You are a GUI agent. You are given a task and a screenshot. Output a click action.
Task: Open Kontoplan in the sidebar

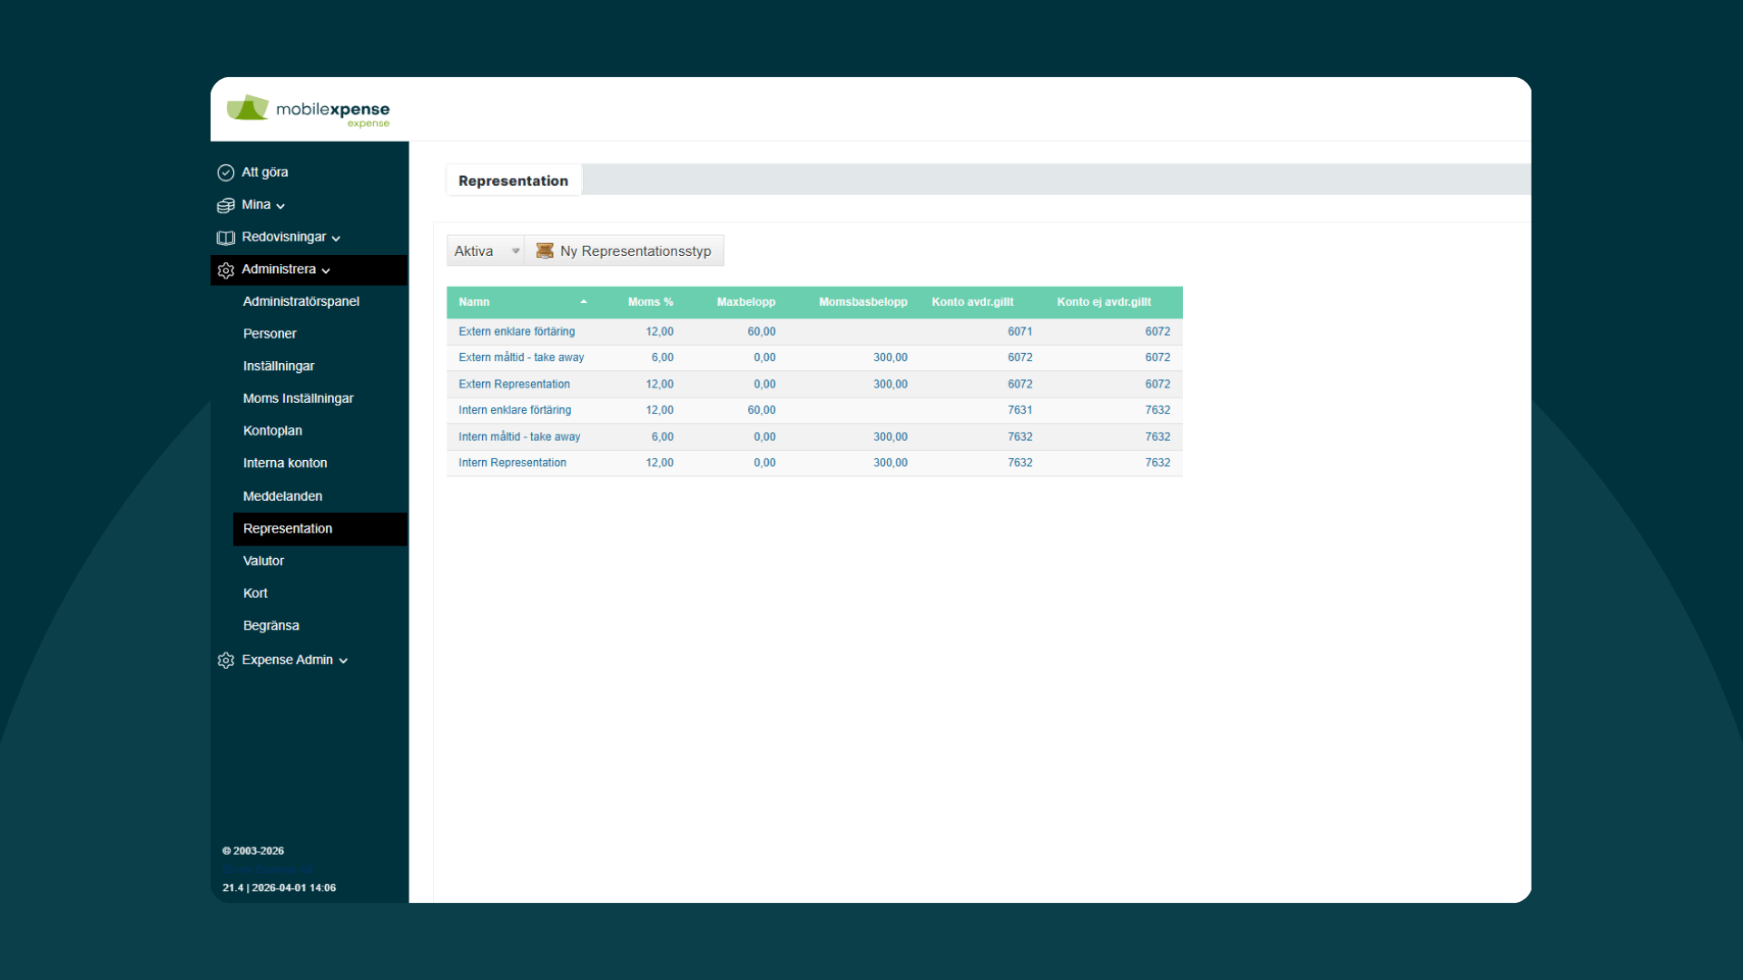pyautogui.click(x=272, y=431)
